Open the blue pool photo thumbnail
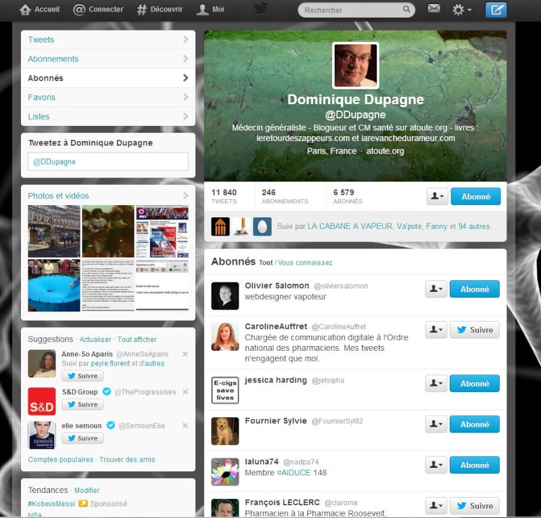 (54, 286)
